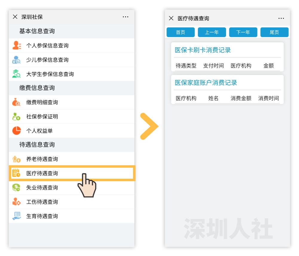This screenshot has height=256, width=299.
Task: Open 工伤待遇查询 via the injury icon
Action: [x=17, y=202]
